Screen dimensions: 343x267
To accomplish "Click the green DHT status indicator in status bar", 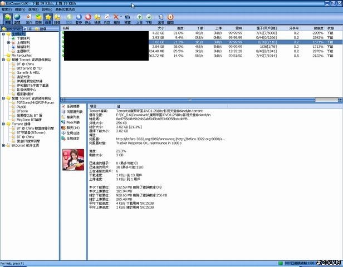I will [x=281, y=263].
